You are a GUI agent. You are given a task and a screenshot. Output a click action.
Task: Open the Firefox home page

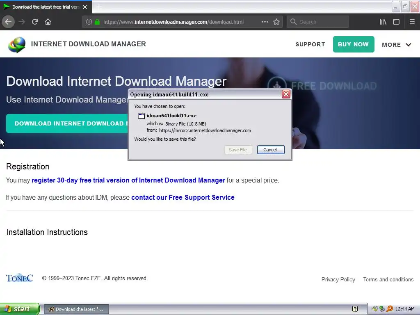click(x=48, y=22)
